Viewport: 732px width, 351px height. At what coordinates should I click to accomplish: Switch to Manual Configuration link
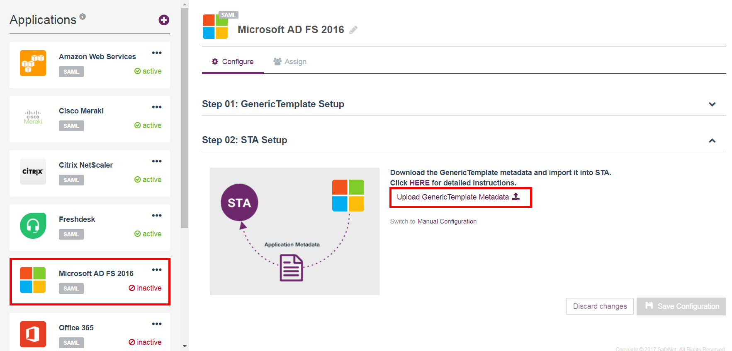point(447,221)
